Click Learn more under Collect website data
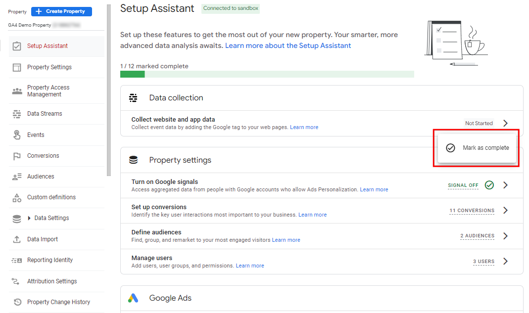This screenshot has height=313, width=529. click(x=304, y=127)
